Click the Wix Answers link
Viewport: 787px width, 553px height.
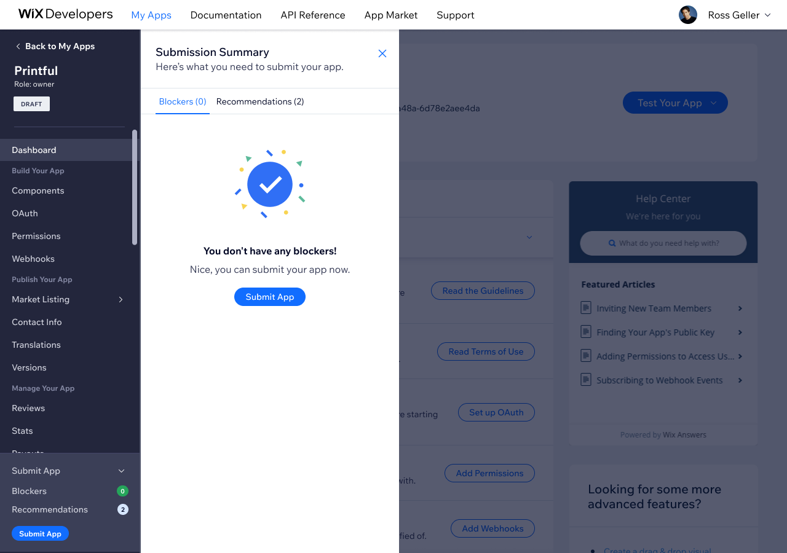(684, 434)
